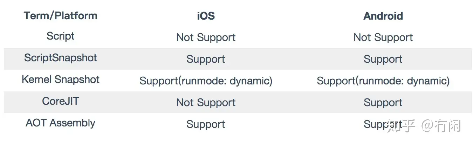Click the Script row label
Image resolution: width=473 pixels, height=145 pixels.
click(x=60, y=36)
